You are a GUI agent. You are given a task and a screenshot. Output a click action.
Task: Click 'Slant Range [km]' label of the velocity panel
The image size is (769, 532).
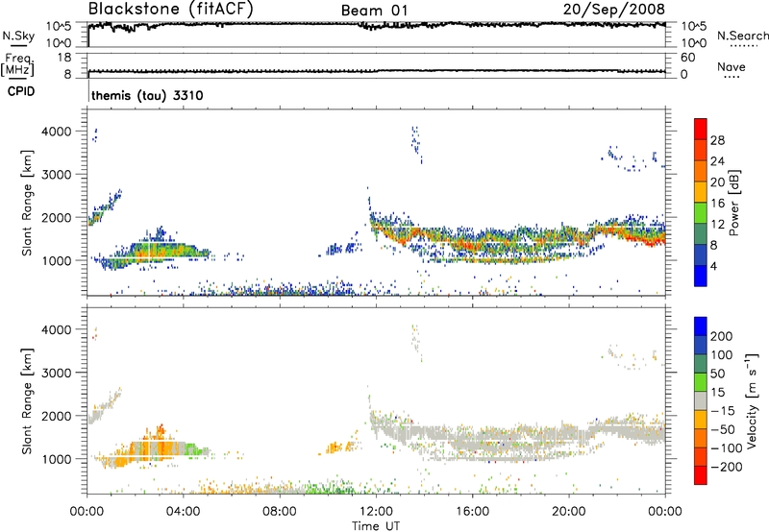click(27, 400)
